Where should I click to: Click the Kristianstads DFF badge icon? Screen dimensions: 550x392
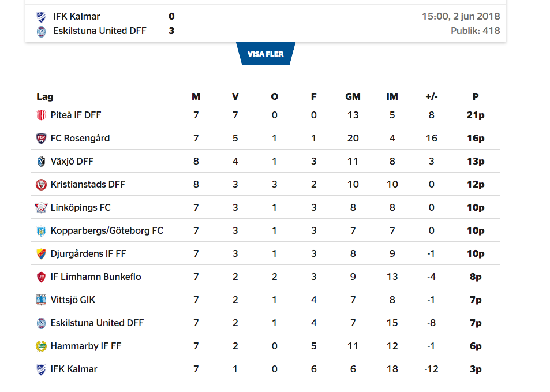tap(41, 185)
